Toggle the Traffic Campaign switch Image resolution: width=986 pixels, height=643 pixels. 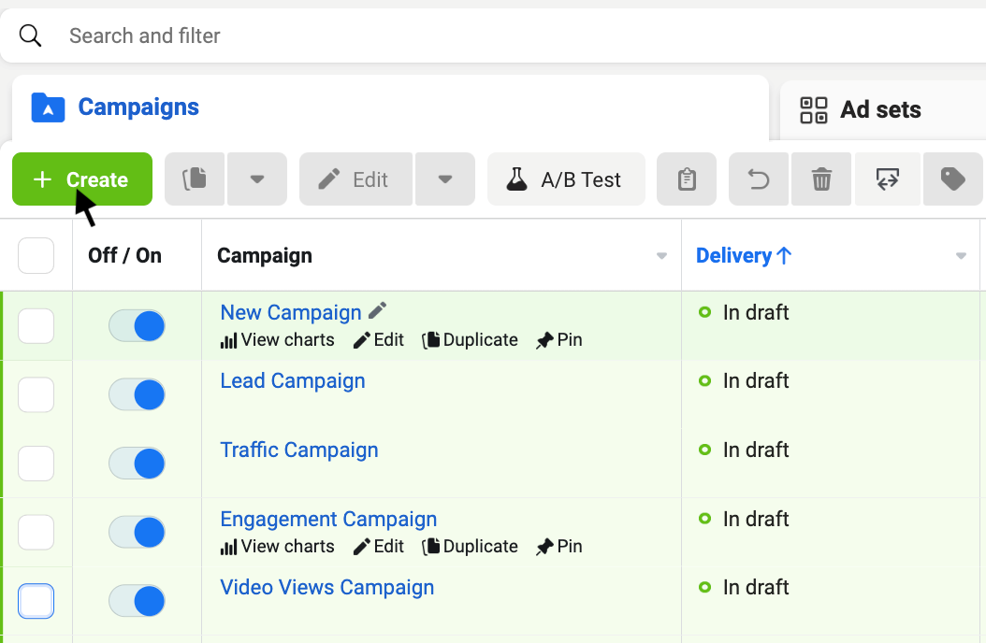[137, 464]
